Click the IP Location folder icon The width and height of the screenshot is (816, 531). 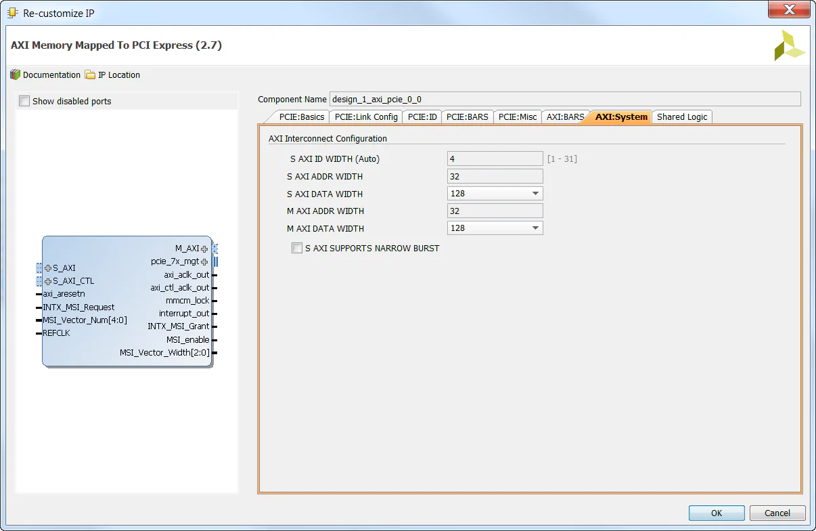(89, 75)
